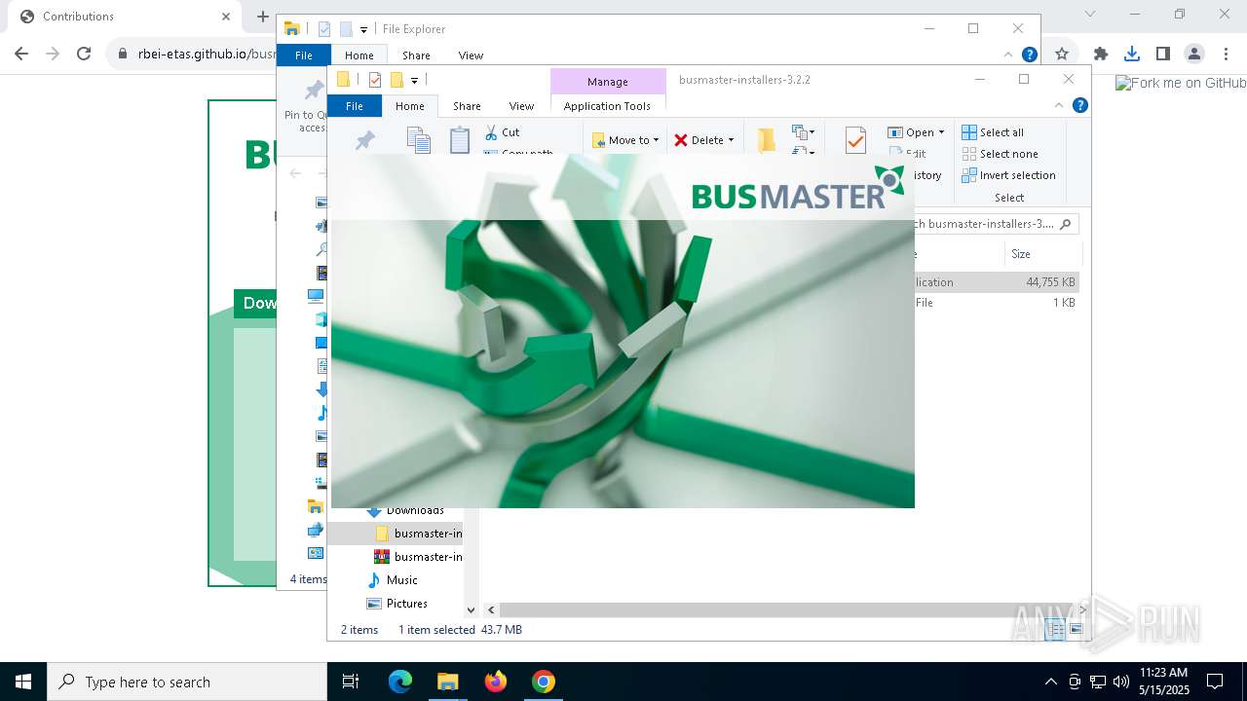Click Help icon in back File Explorer window

tap(1029, 55)
